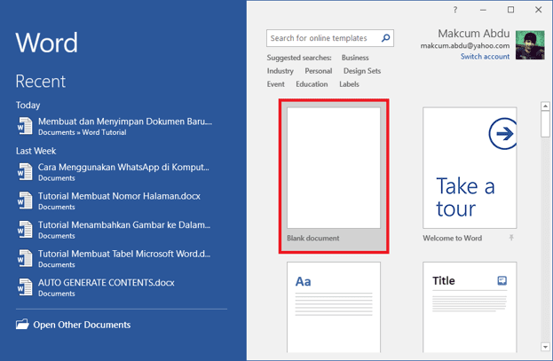553x361 pixels.
Task: Click the template list scroll down arrow
Action: pyautogui.click(x=545, y=347)
